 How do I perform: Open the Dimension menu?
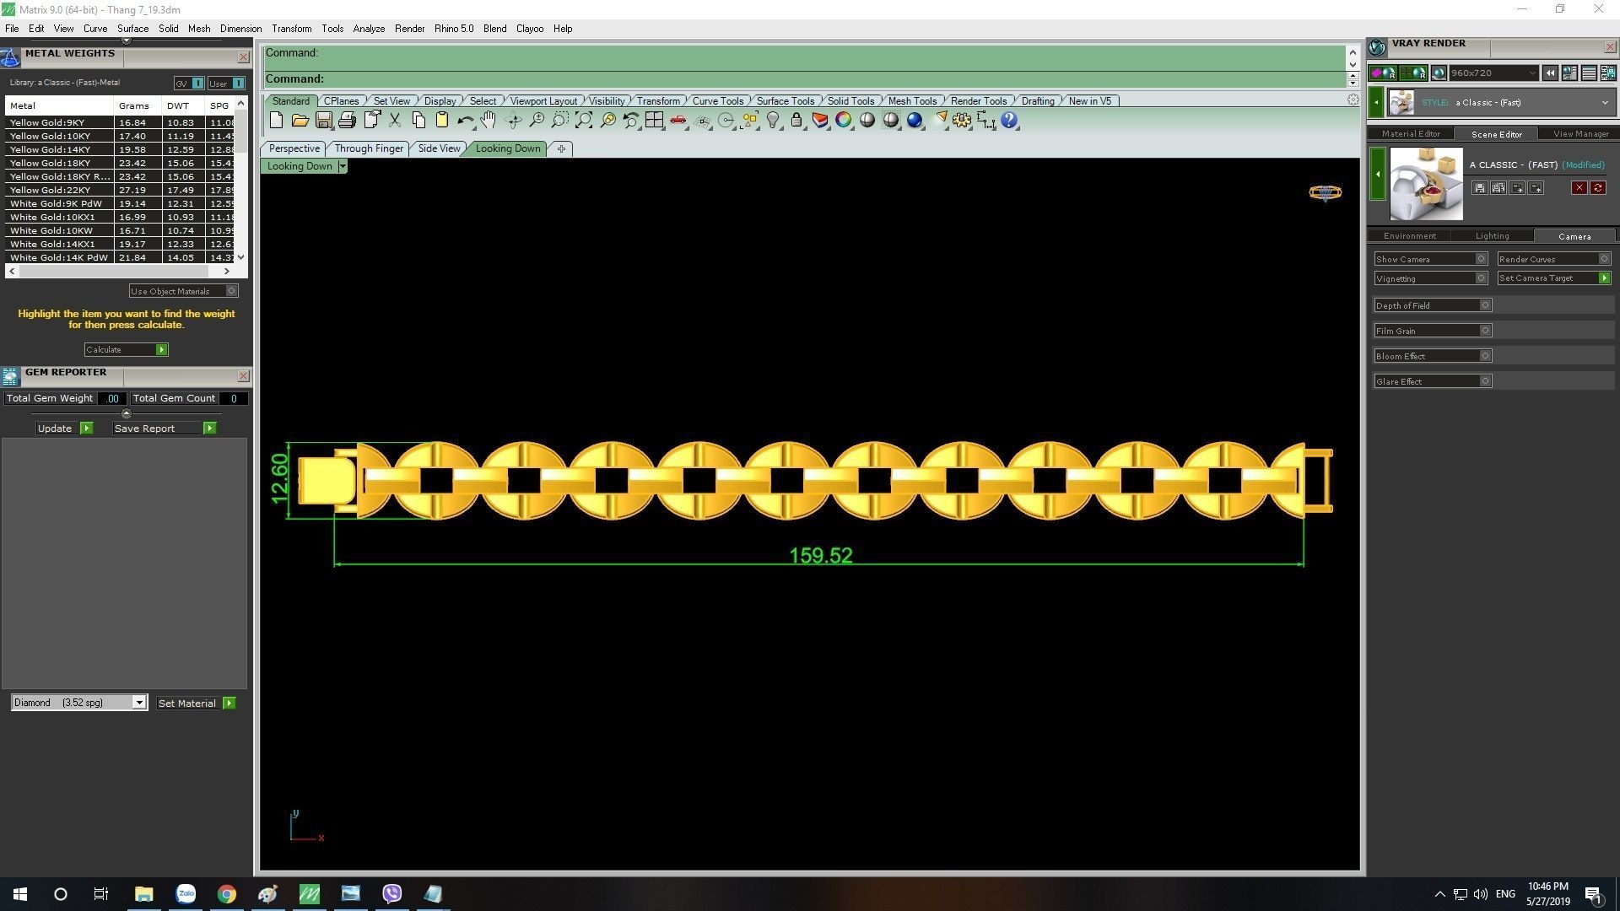[x=240, y=29]
